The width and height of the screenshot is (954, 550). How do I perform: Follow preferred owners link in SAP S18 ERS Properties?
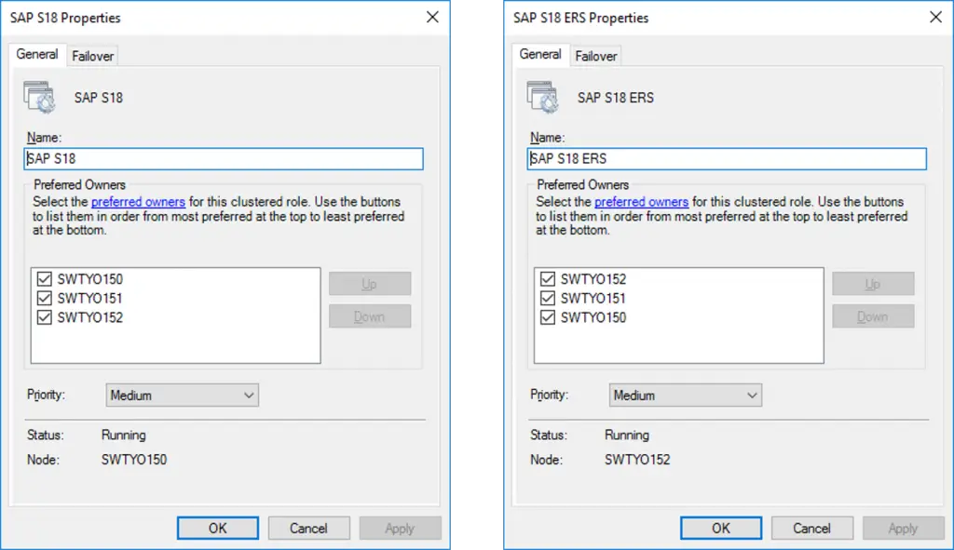[641, 202]
